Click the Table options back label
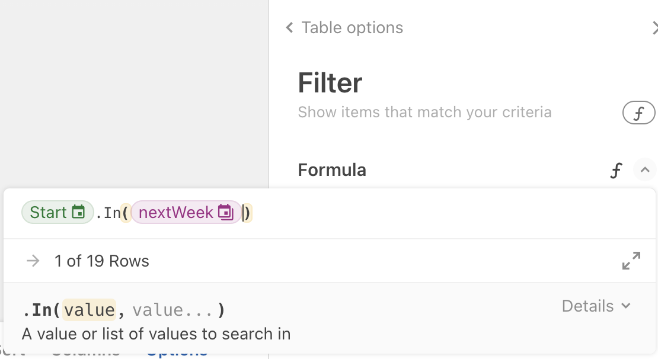This screenshot has height=359, width=658. [352, 28]
